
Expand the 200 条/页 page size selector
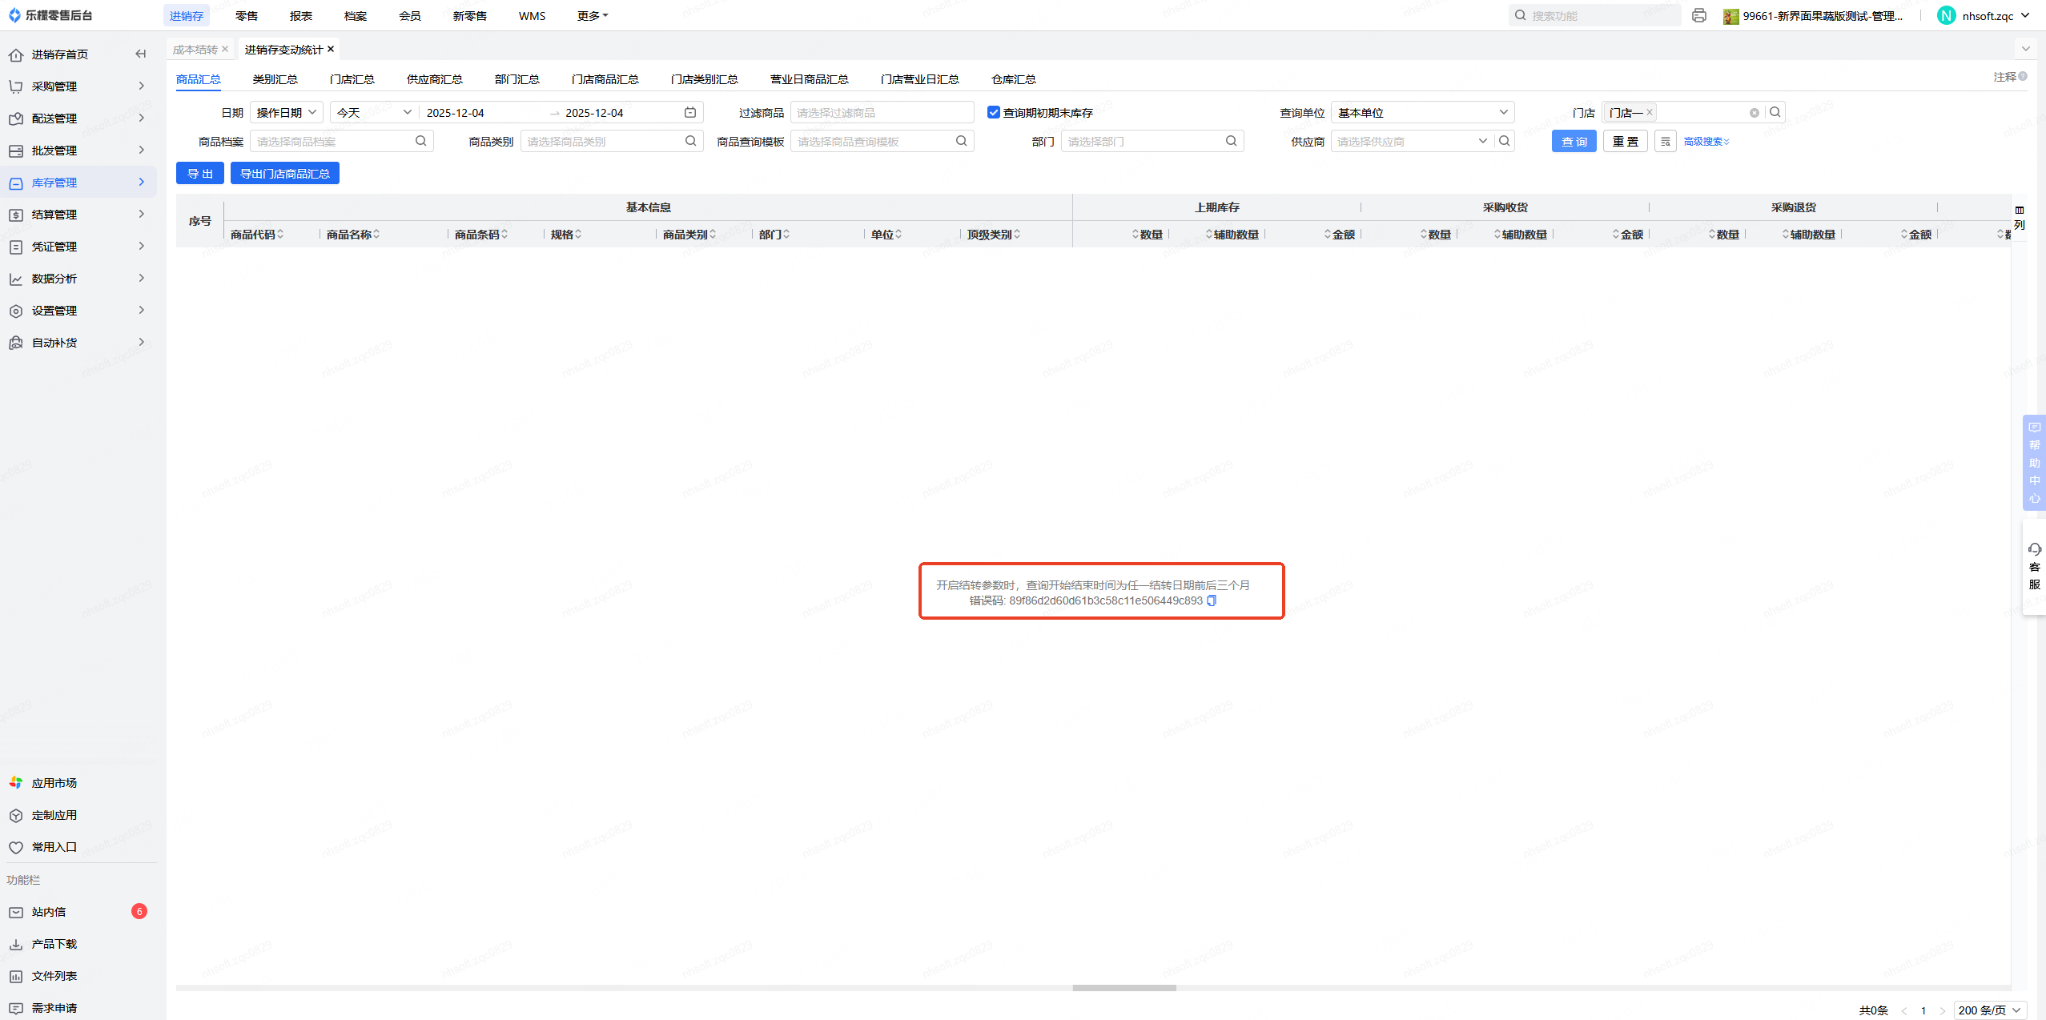pyautogui.click(x=1989, y=1010)
